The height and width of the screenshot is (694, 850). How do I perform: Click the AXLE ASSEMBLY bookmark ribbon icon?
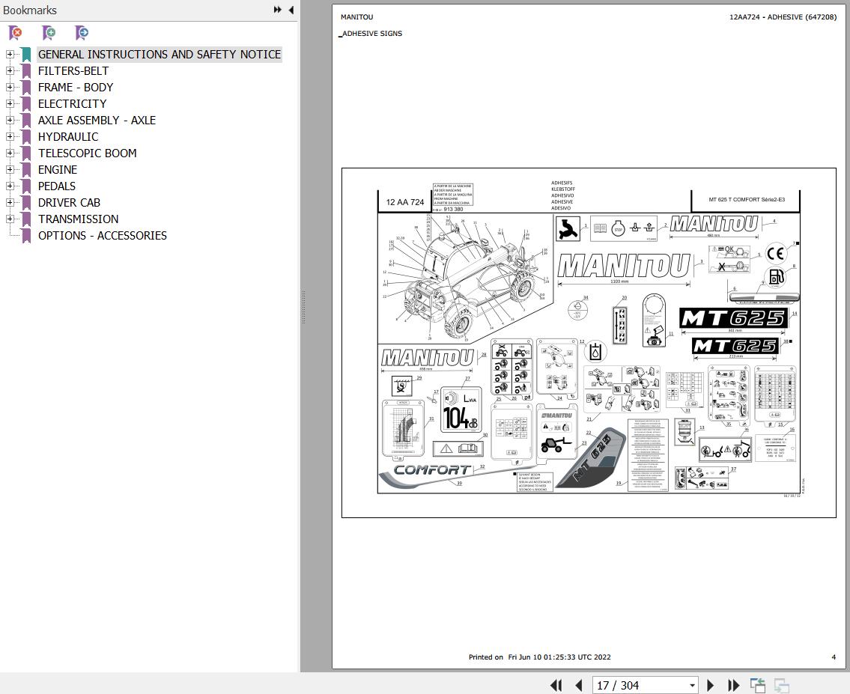coord(26,121)
